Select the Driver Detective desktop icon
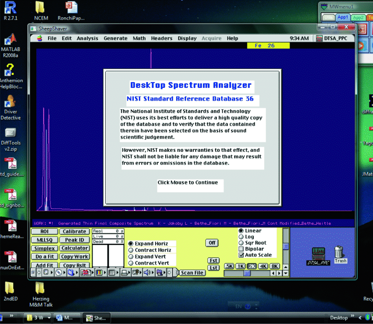The width and height of the screenshot is (373, 324). [x=10, y=107]
